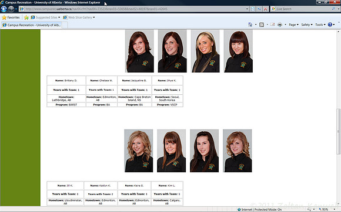This screenshot has height=212, width=341.
Task: Click Chelsea W.'s portrait photo
Action: (x=172, y=51)
